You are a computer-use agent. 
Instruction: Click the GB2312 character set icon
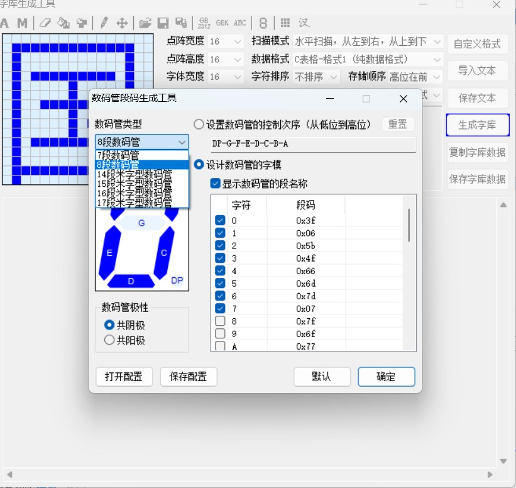(204, 23)
